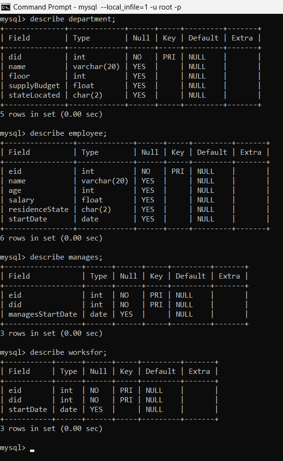
Task: Click the 'startDate' field in worksfor table
Action: tap(28, 409)
